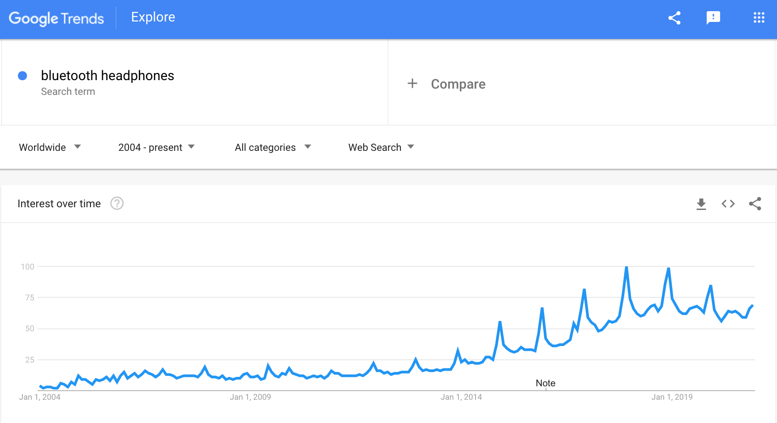Open the help question mark beside Interest over time
The image size is (777, 423).
click(x=117, y=204)
